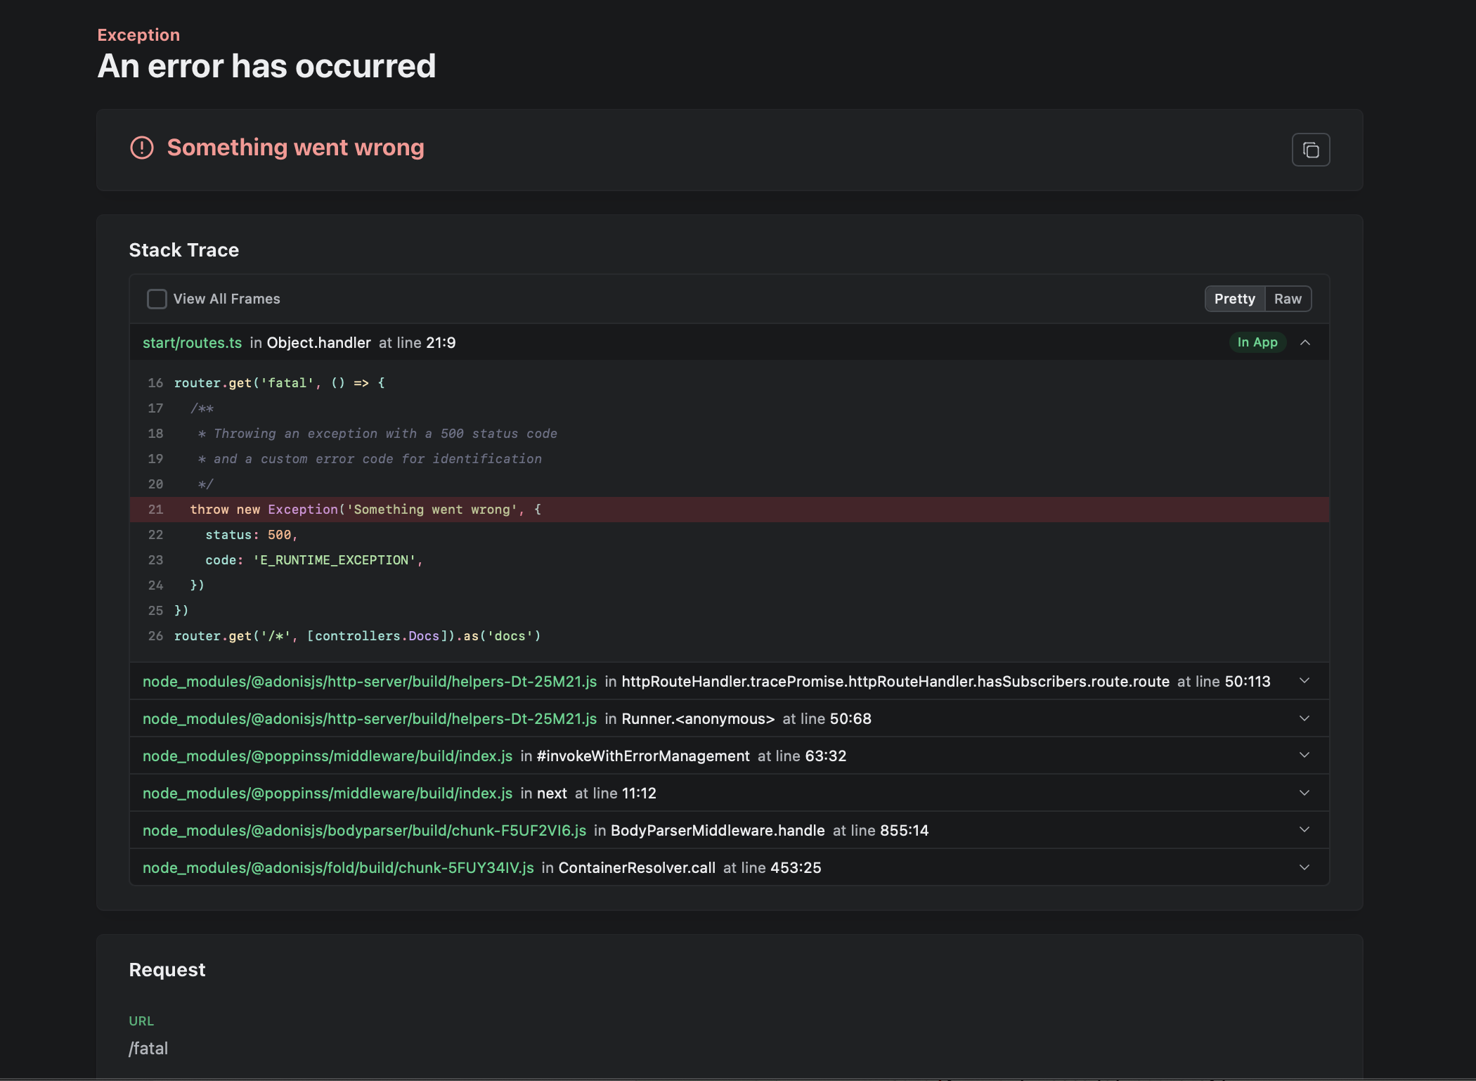Viewport: 1476px width, 1081px height.
Task: Expand the next frame at line 11:12
Action: [x=1305, y=792]
